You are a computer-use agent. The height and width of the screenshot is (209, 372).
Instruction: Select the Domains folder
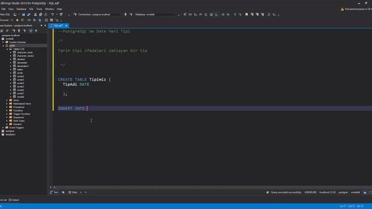(17, 124)
